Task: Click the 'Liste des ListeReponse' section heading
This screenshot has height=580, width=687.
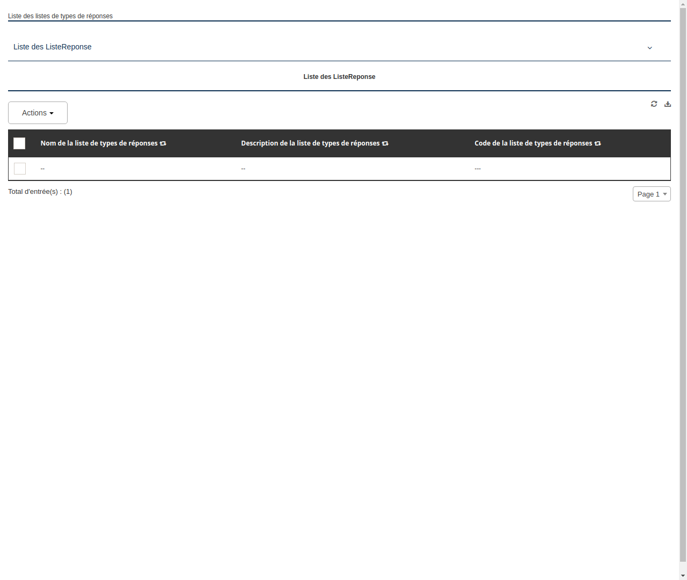Action: tap(339, 77)
